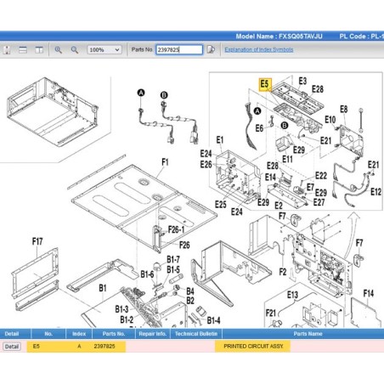Click part label F1 in the diagram
This screenshot has height=384, width=384.
pyautogui.click(x=165, y=162)
